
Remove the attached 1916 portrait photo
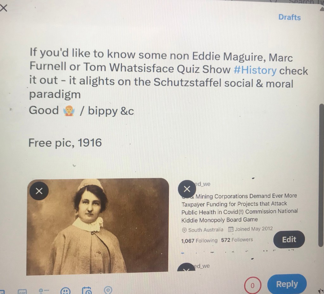(39, 191)
